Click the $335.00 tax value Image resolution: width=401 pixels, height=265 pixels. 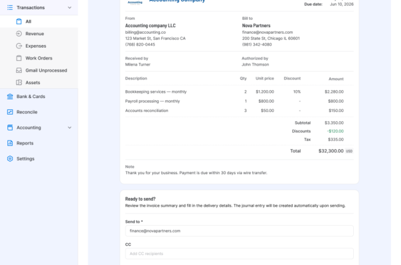pyautogui.click(x=336, y=140)
